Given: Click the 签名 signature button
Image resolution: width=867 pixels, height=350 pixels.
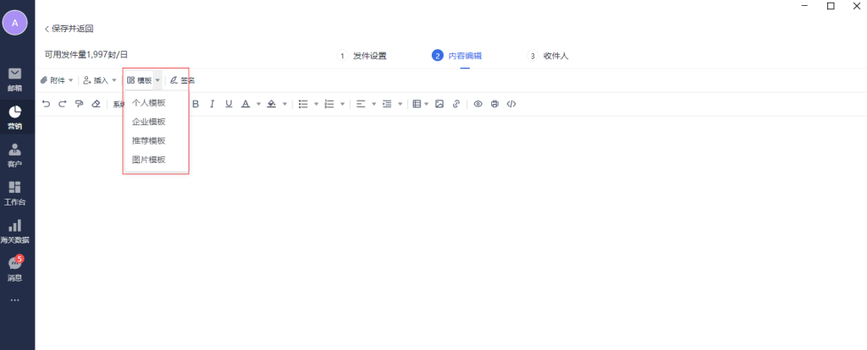Looking at the screenshot, I should (x=182, y=80).
